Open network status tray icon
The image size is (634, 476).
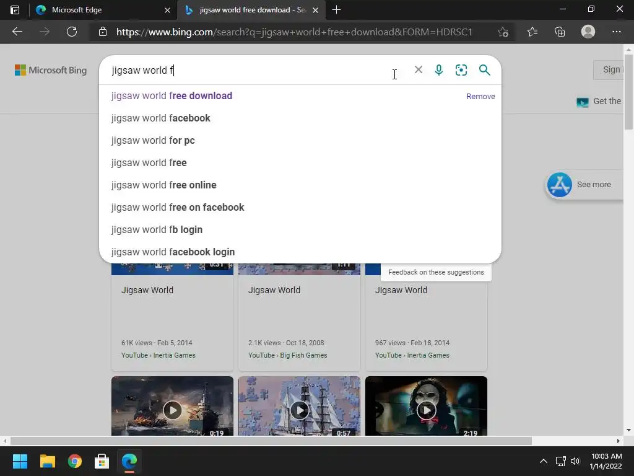tap(560, 461)
